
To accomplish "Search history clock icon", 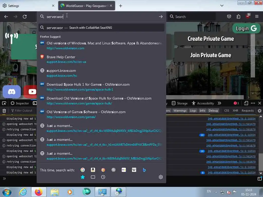I will pos(103,177).
